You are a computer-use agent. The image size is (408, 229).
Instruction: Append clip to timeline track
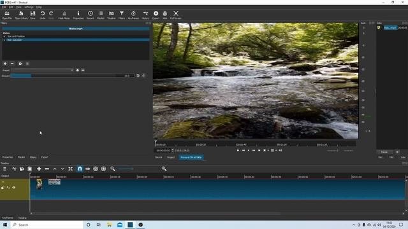click(x=39, y=169)
